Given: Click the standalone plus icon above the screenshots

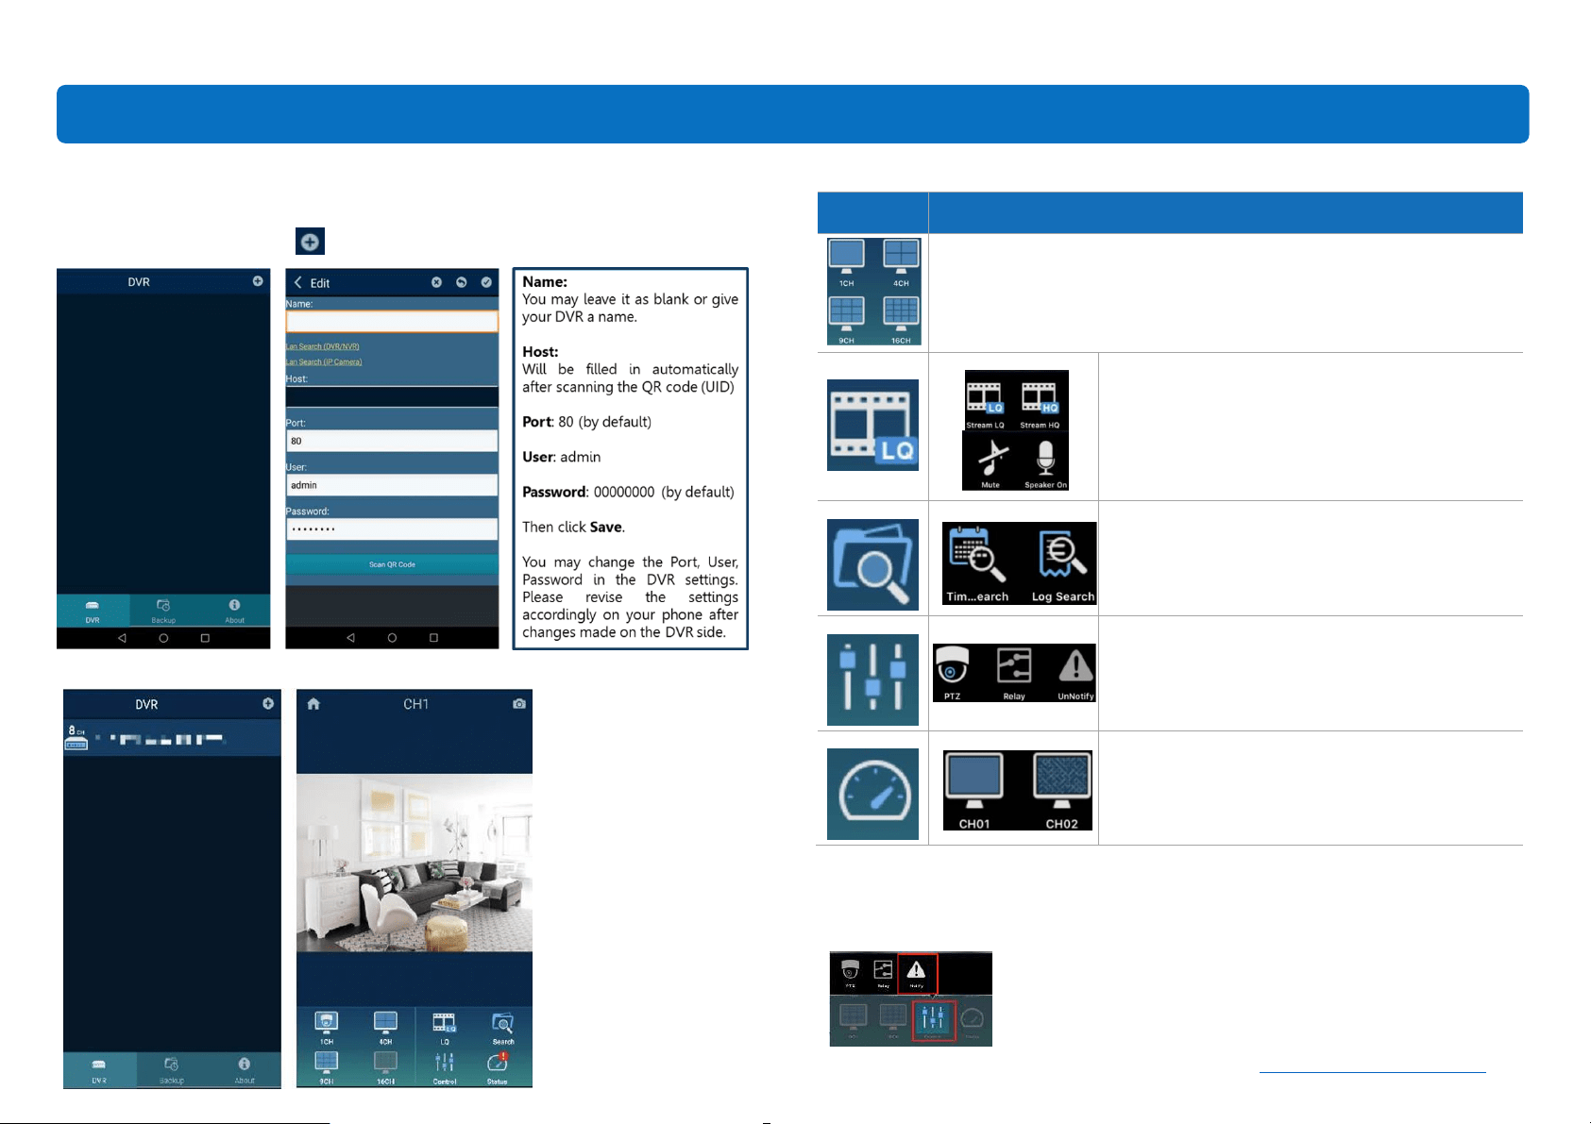Looking at the screenshot, I should point(310,242).
